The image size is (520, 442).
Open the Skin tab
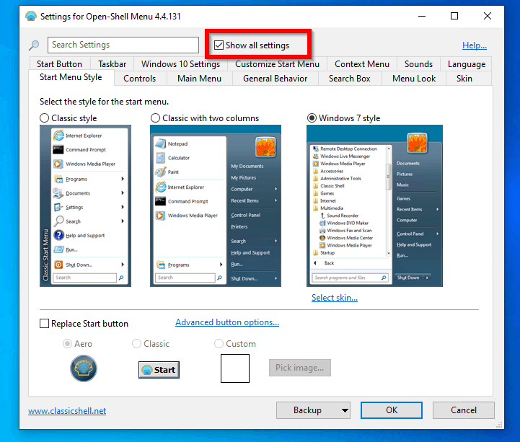464,79
